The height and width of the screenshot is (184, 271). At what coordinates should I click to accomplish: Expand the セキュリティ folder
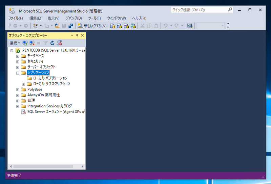18,62
